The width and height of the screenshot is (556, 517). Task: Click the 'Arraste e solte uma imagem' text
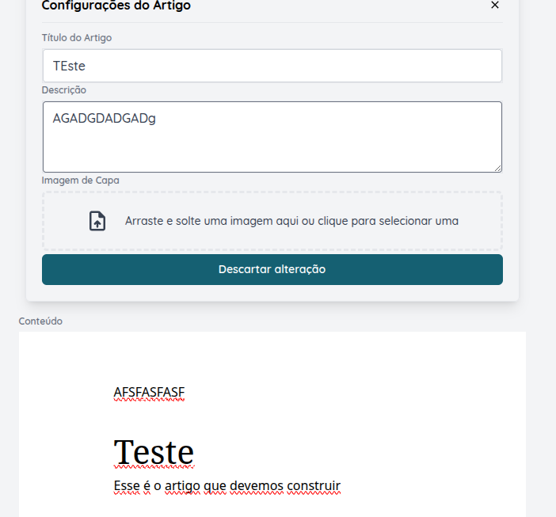[x=291, y=221]
